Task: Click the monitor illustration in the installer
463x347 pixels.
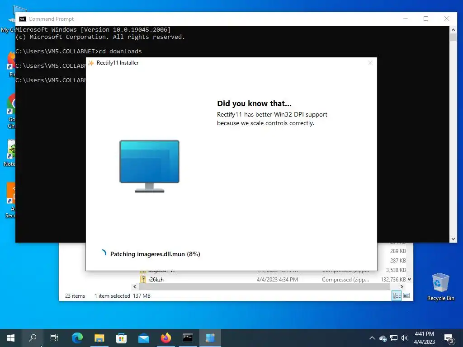Action: (x=149, y=166)
